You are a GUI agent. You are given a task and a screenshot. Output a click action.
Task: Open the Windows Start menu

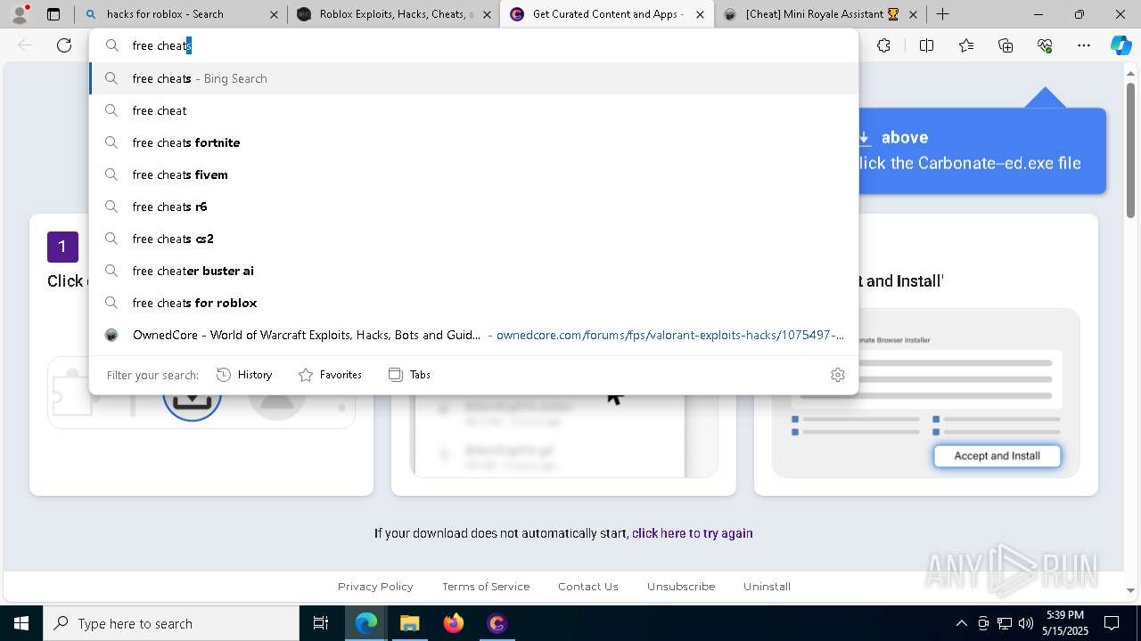click(x=21, y=623)
